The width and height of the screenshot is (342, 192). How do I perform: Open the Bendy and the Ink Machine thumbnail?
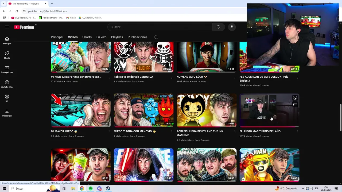pos(207,110)
